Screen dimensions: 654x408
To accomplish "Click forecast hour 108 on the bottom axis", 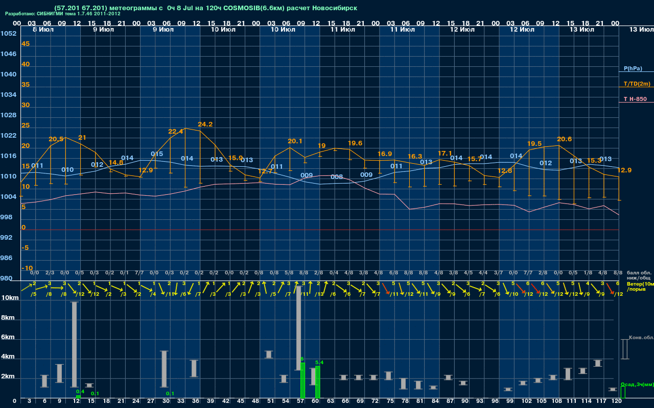I will (x=556, y=401).
